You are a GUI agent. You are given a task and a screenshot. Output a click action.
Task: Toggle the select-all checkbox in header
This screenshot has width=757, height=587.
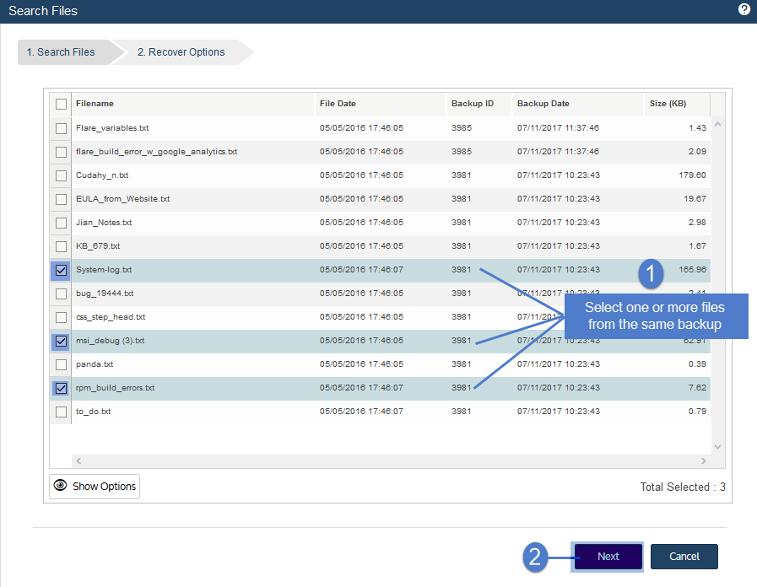61,104
